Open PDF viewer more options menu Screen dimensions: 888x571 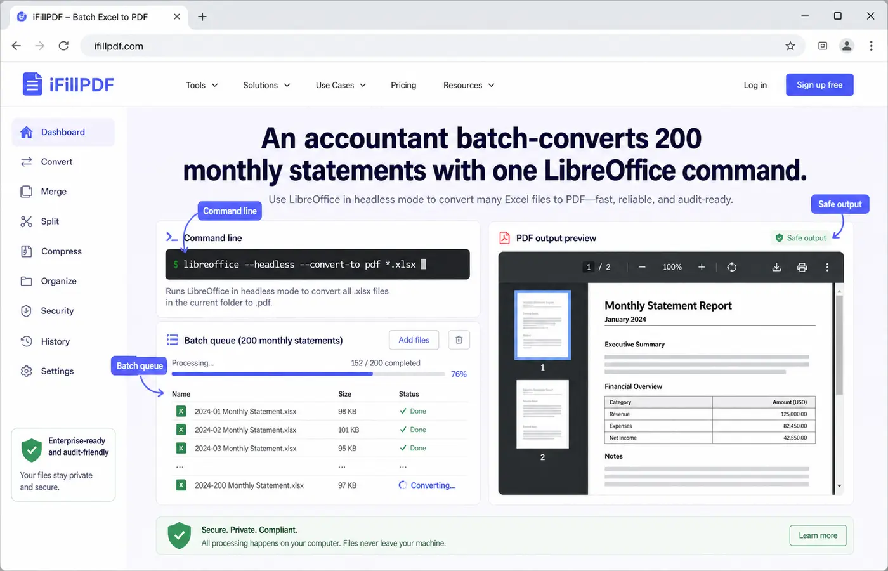click(x=827, y=267)
